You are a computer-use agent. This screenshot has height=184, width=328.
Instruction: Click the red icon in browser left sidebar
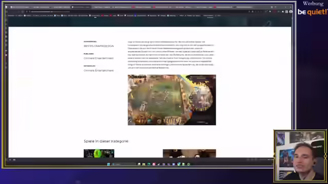pos(6,55)
